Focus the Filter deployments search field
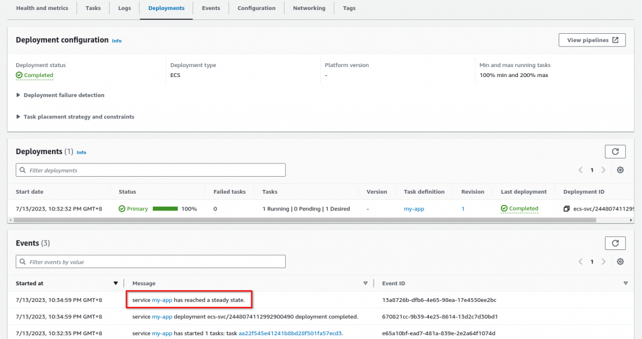Viewport: 642px width, 339px height. (150, 170)
